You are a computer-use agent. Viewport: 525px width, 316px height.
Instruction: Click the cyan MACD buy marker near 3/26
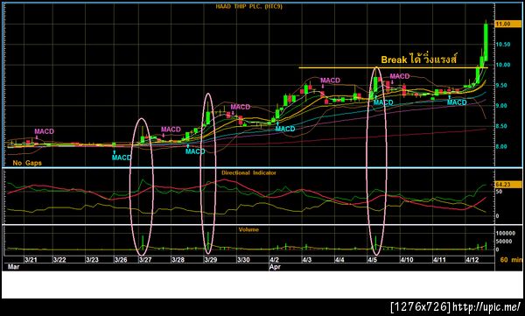pyautogui.click(x=122, y=158)
